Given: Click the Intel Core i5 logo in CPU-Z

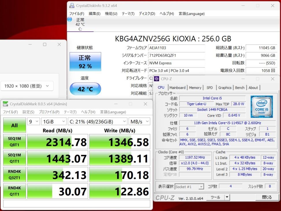Looking at the screenshot, I should coord(262,107).
